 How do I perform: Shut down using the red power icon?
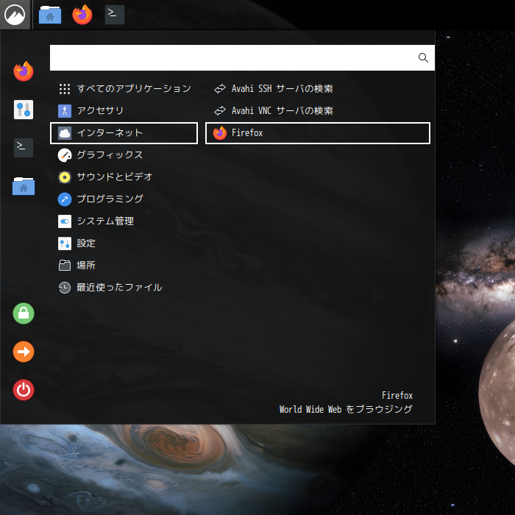[x=24, y=390]
